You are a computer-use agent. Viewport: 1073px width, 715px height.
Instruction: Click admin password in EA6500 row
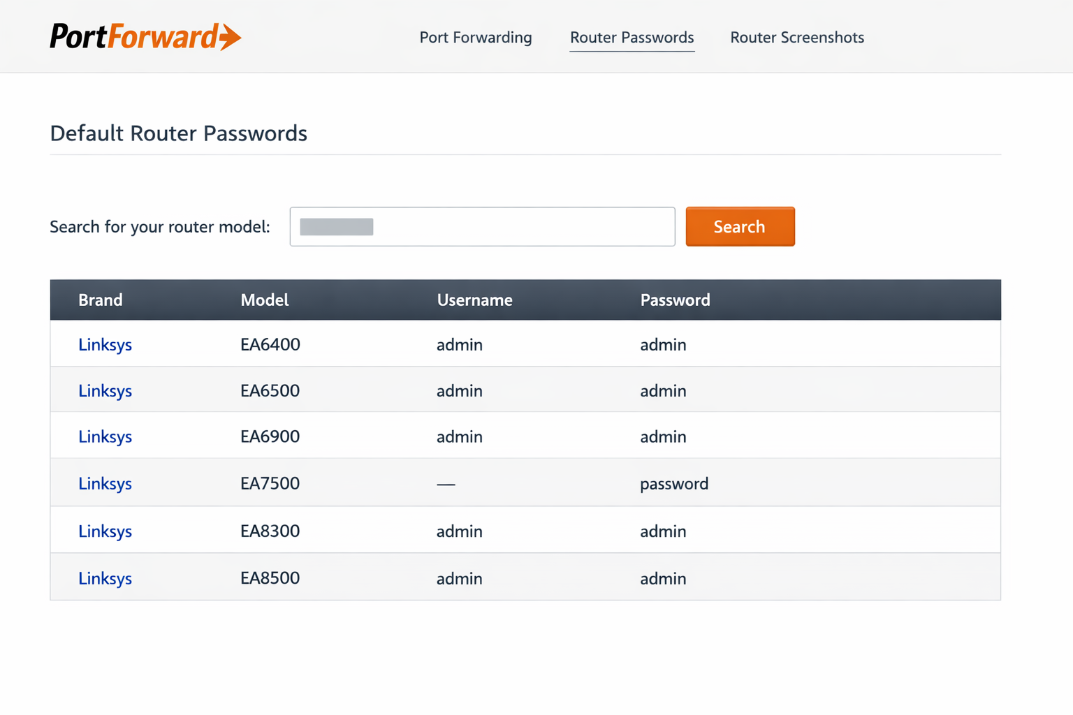[663, 391]
